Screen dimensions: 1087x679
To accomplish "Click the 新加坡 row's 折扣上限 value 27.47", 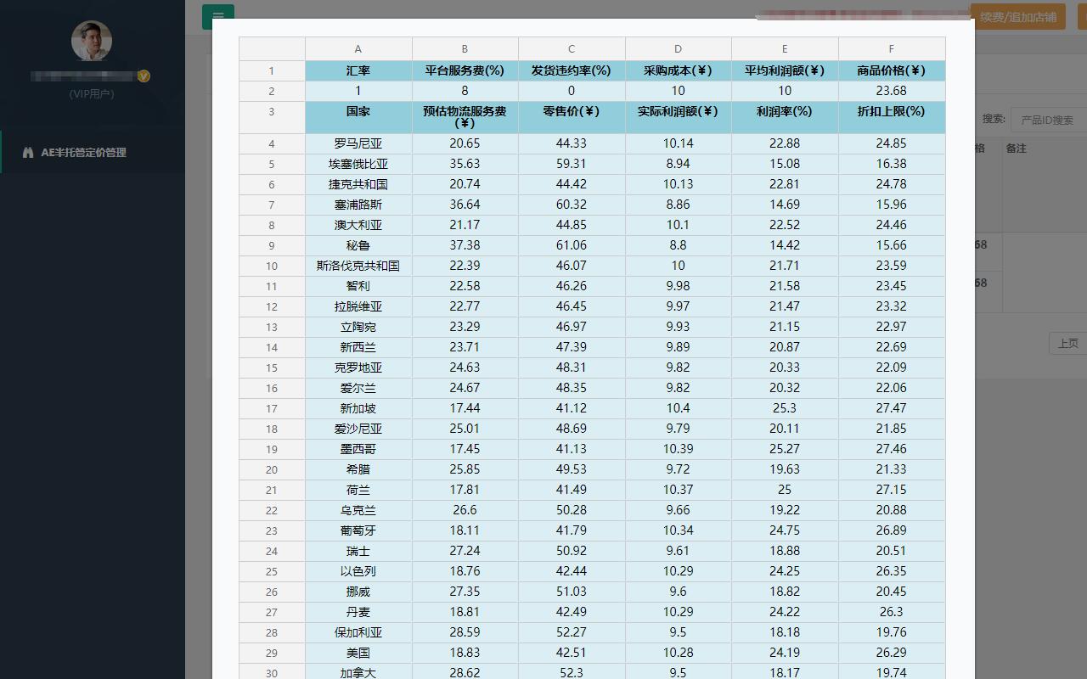I will (x=892, y=408).
